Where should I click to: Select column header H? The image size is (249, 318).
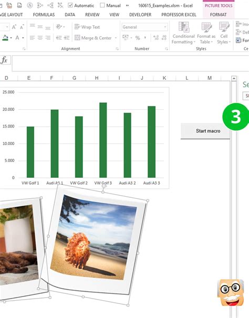pyautogui.click(x=97, y=78)
